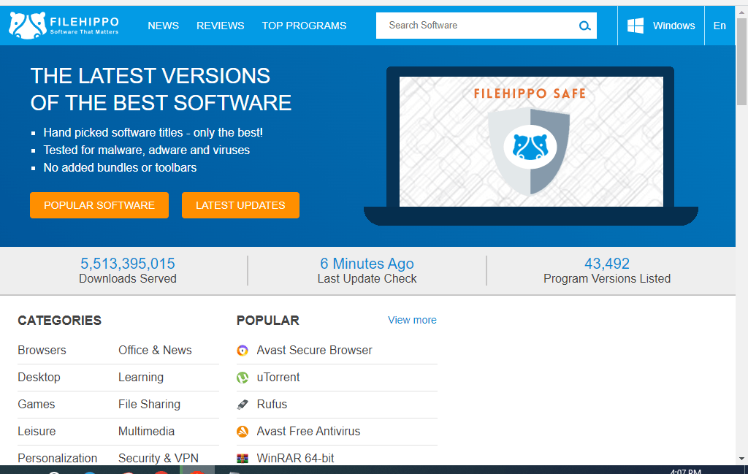
Task: Open the Office & News category
Action: coord(155,350)
